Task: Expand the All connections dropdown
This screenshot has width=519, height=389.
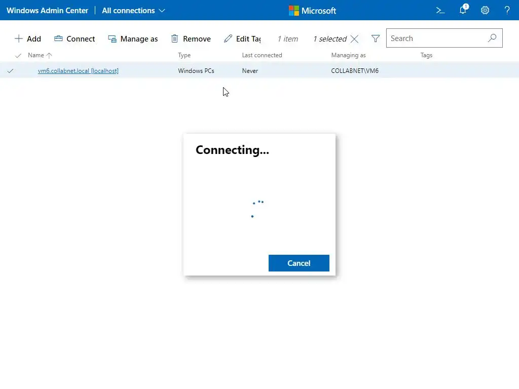Action: [x=133, y=11]
